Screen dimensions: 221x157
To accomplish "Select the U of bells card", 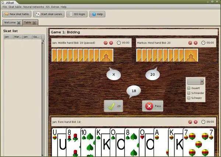I will [59, 142].
